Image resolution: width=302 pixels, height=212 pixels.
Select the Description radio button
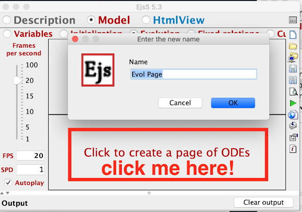pos(7,20)
